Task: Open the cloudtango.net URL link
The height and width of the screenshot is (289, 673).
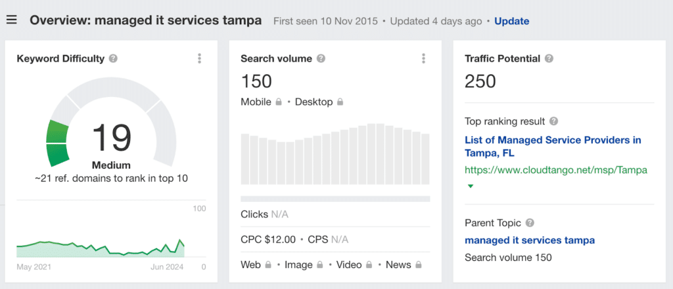Action: point(556,170)
